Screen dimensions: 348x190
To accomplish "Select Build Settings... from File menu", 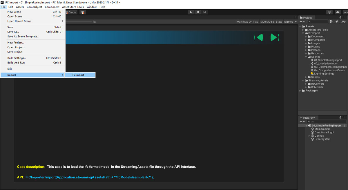I will (x=33, y=58).
